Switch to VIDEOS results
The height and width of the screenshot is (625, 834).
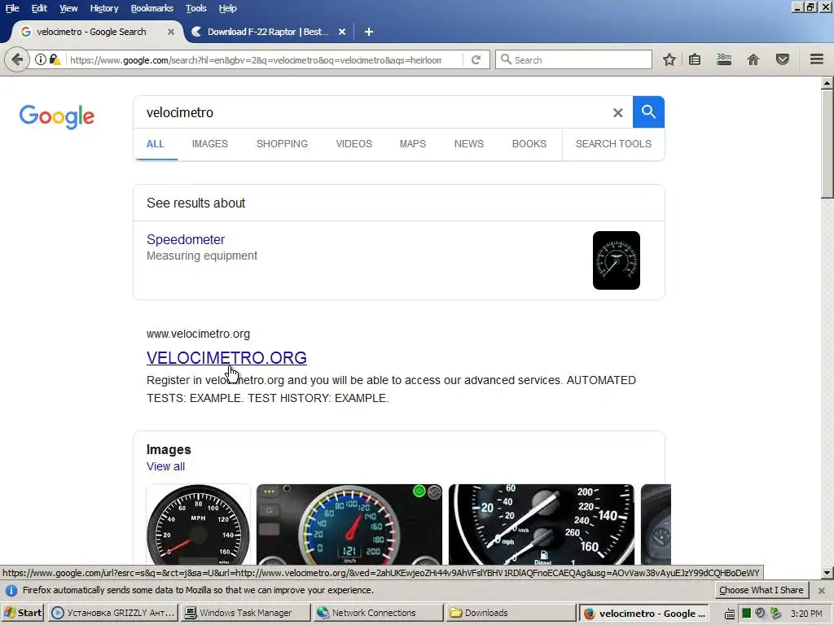point(353,144)
